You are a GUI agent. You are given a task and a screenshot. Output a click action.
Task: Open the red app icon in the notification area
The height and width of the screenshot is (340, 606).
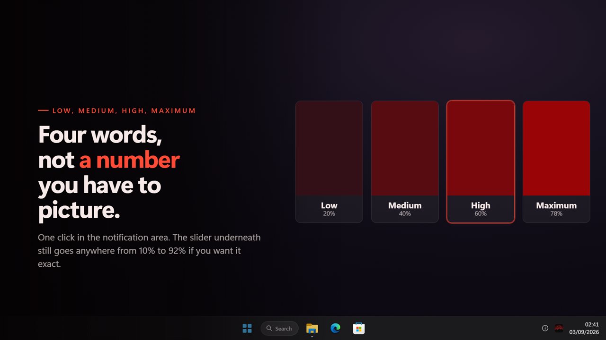point(559,328)
